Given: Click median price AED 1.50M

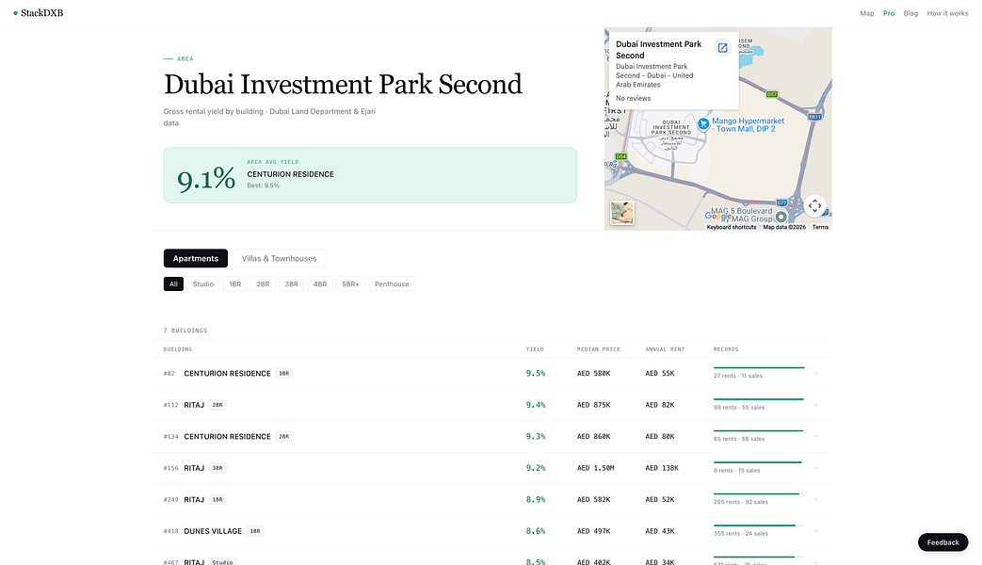Looking at the screenshot, I should click(596, 468).
